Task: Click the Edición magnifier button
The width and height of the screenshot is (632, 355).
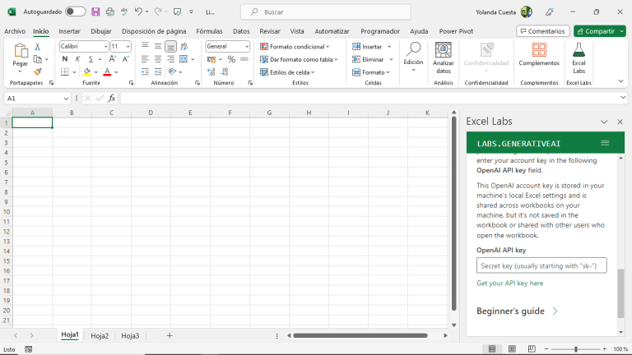Action: 414,57
